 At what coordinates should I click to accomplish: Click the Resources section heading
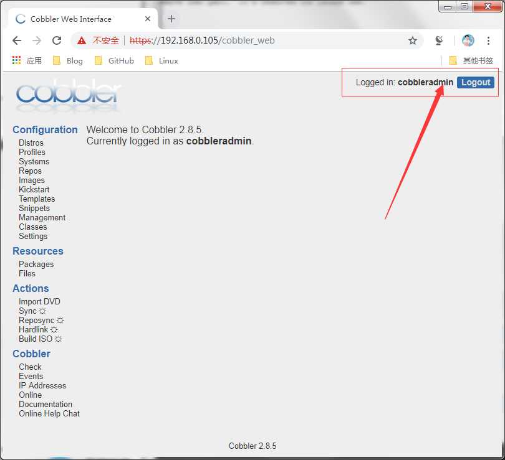pos(38,251)
